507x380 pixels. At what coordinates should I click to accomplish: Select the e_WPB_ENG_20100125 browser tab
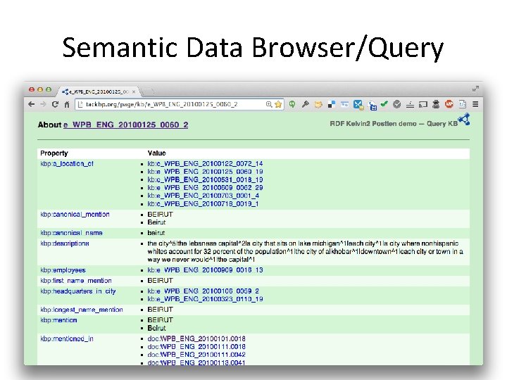(99, 91)
